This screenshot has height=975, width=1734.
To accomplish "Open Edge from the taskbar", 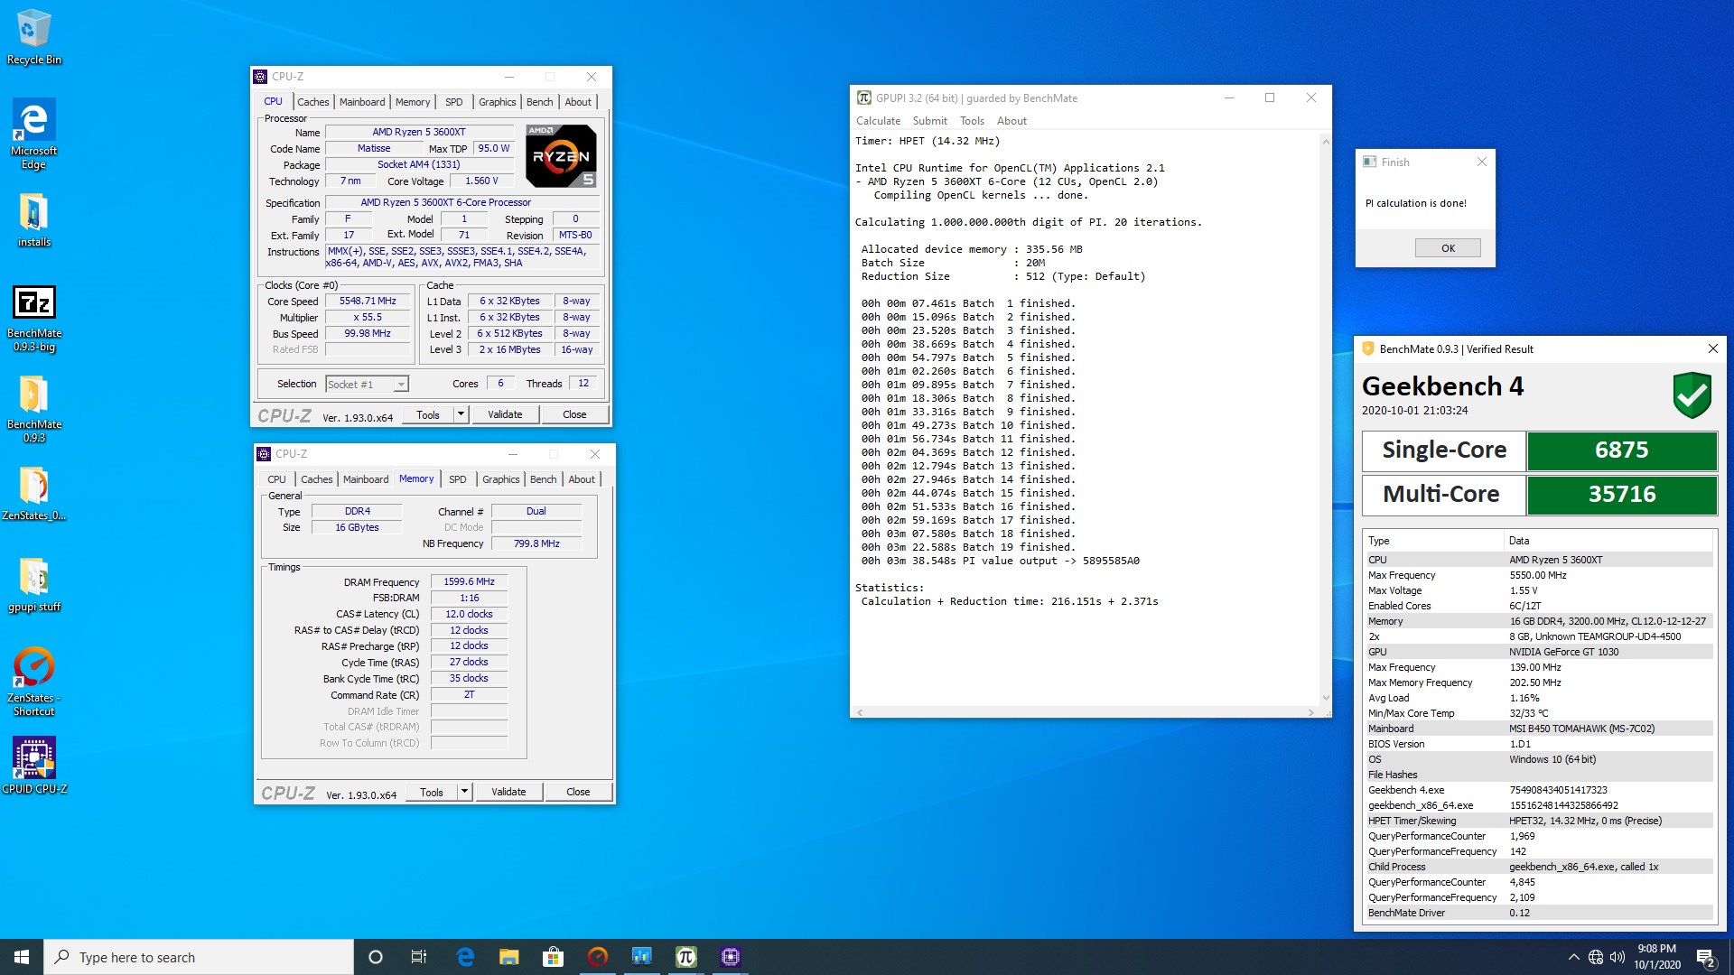I will 465,957.
